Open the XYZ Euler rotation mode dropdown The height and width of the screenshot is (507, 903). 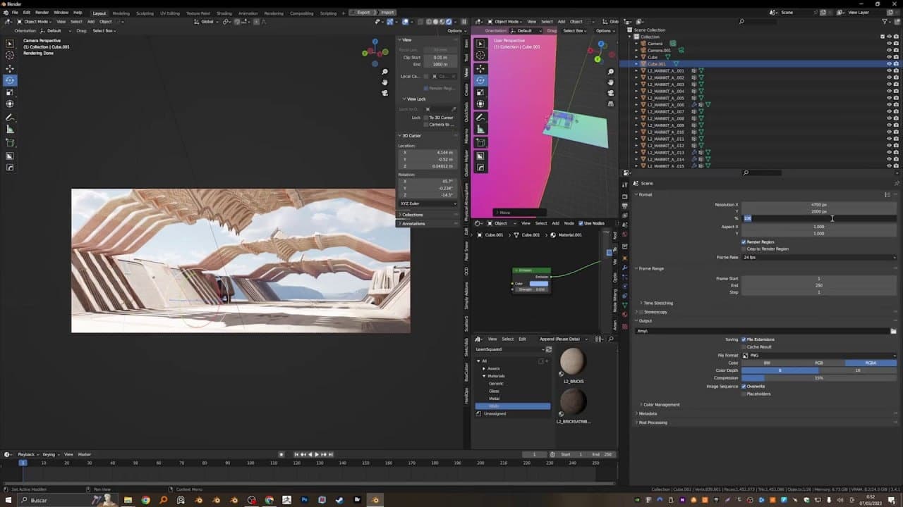[x=428, y=204]
